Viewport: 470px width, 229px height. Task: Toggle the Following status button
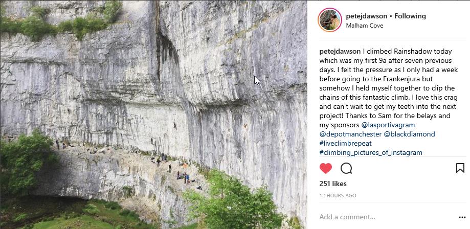(x=410, y=16)
